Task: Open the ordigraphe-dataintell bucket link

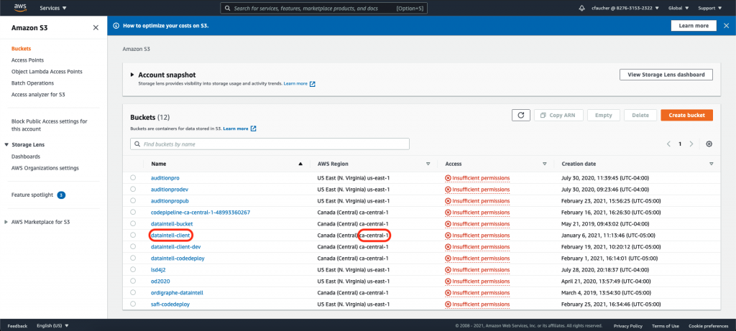Action: pos(177,292)
